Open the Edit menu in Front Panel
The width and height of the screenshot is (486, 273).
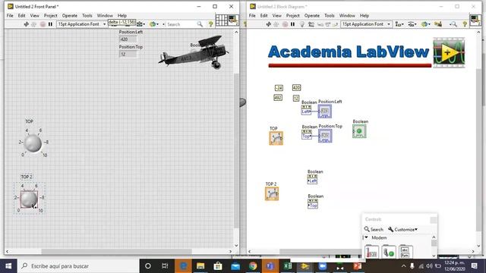[x=21, y=15]
